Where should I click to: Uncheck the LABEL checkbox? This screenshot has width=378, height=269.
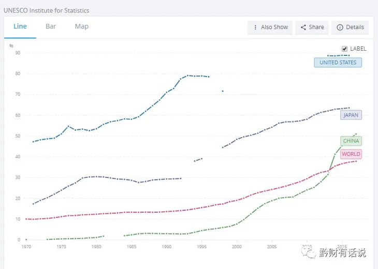click(x=344, y=49)
